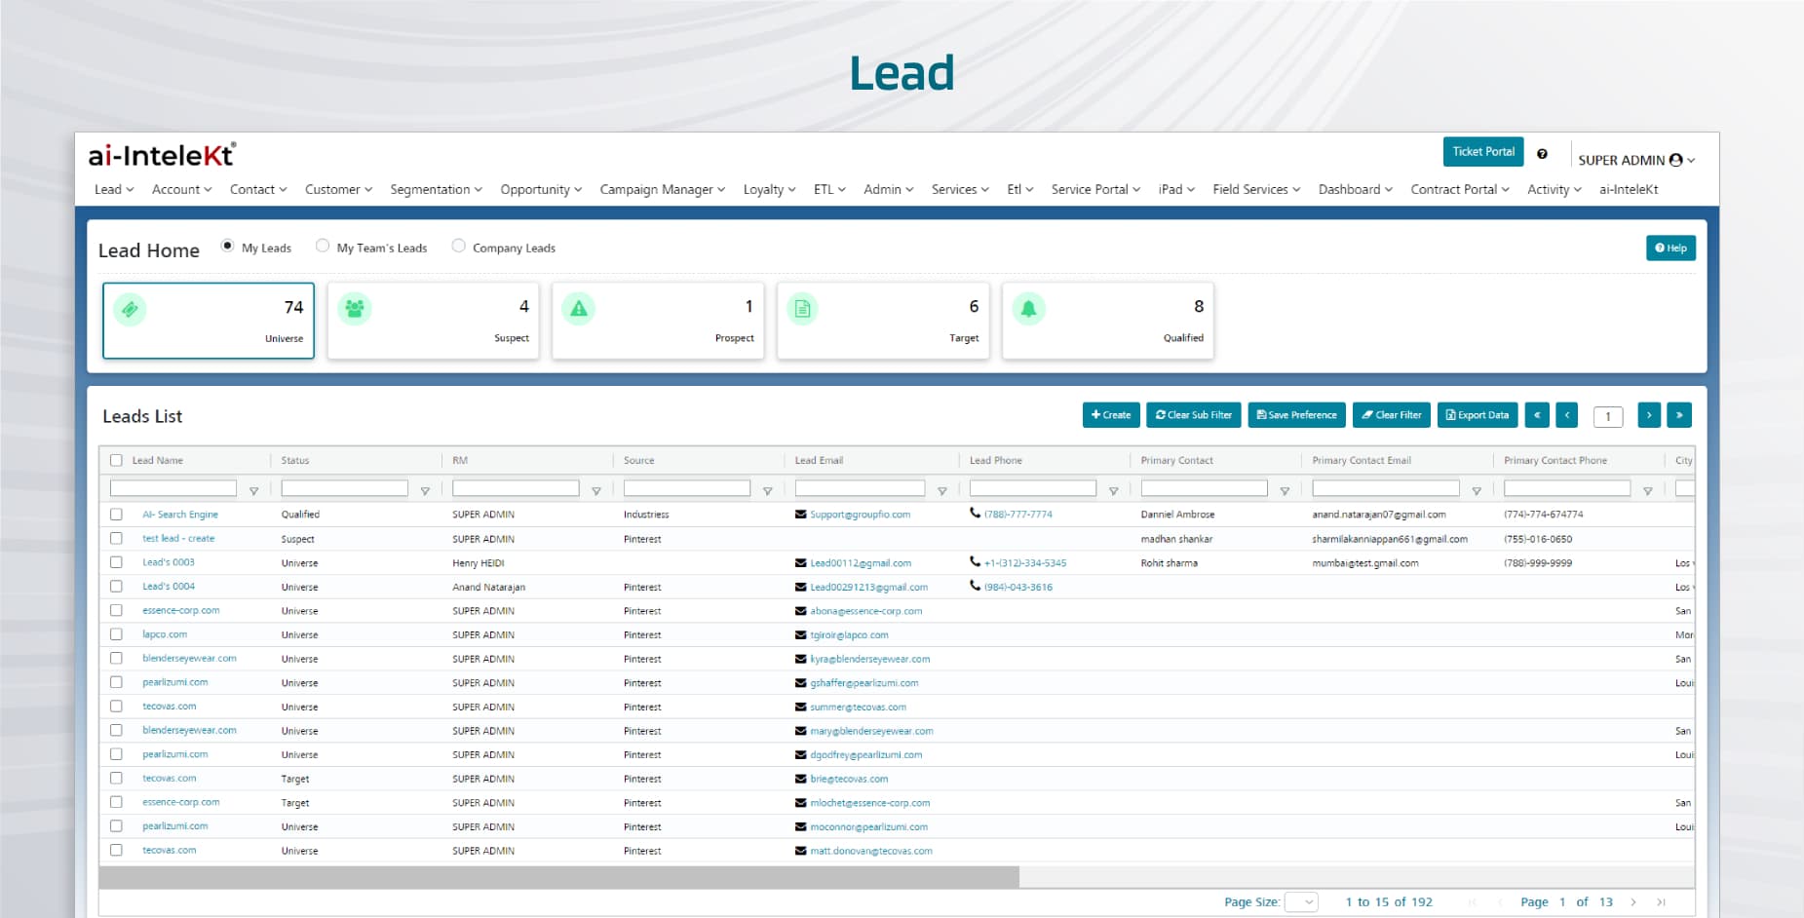Click the question mark help icon beside Ticket Portal

coord(1542,154)
